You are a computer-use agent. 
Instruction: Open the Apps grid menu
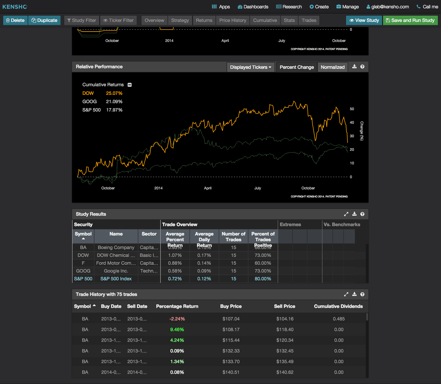pyautogui.click(x=221, y=7)
